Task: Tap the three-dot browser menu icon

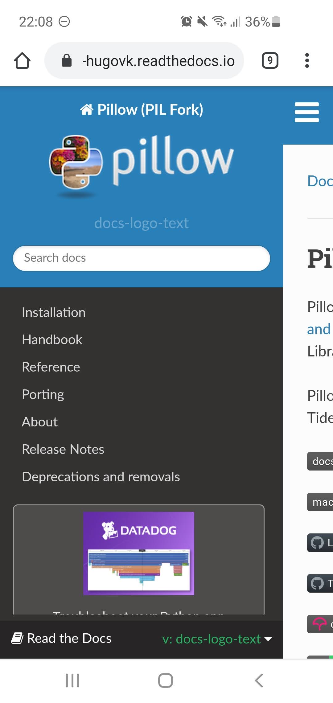Action: pos(307,60)
